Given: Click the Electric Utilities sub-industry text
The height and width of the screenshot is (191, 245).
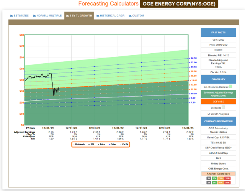Looking at the screenshot, I should point(218,132).
